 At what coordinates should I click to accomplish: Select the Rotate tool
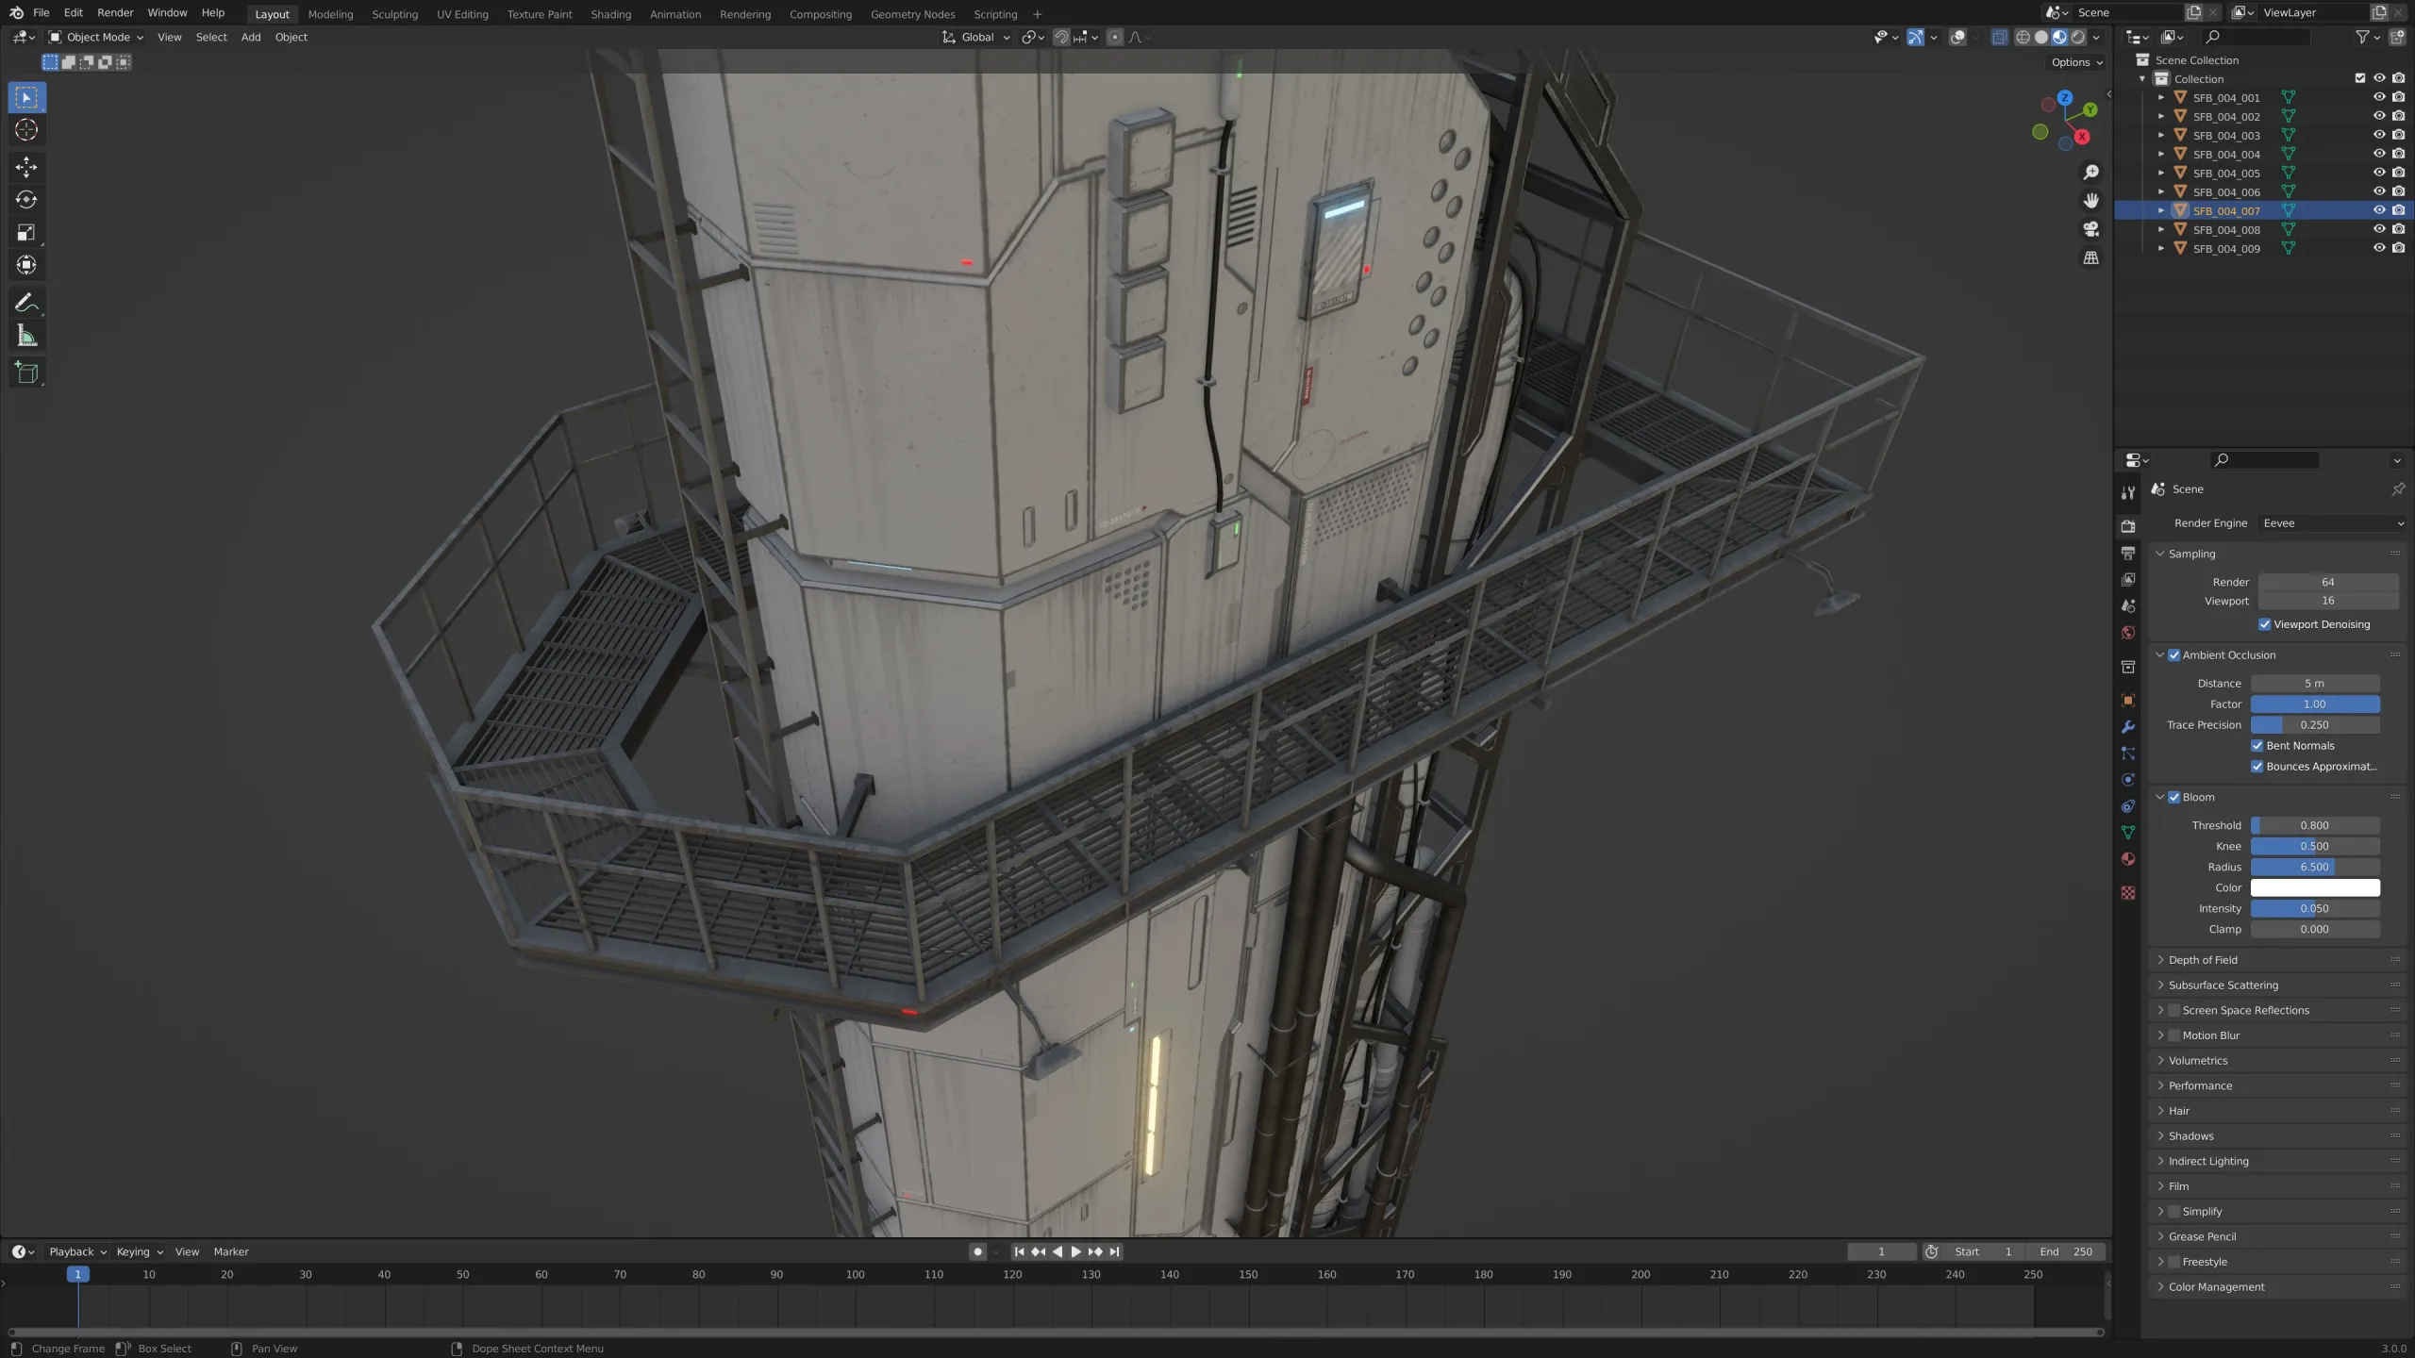click(26, 200)
